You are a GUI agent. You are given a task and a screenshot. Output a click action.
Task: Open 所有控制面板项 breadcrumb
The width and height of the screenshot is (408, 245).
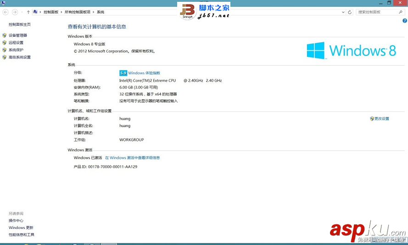(x=77, y=12)
